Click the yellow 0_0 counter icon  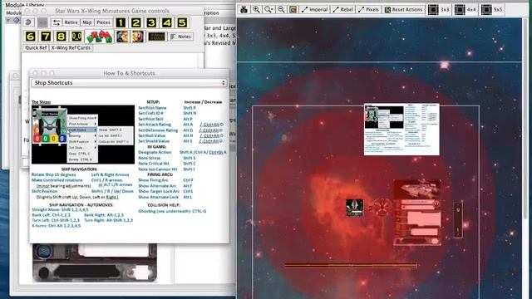tap(76, 37)
